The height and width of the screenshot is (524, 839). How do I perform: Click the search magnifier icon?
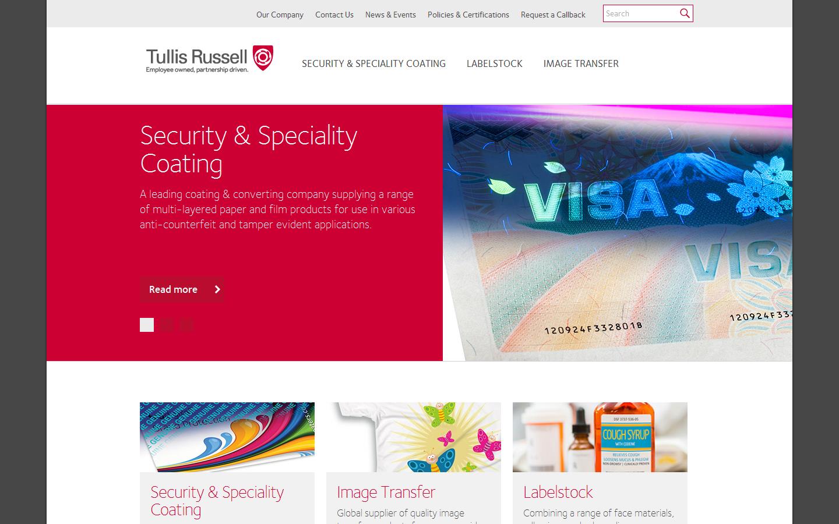(x=685, y=13)
